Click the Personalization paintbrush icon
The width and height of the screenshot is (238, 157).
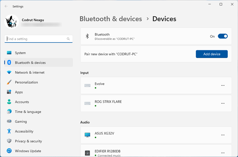[9, 82]
